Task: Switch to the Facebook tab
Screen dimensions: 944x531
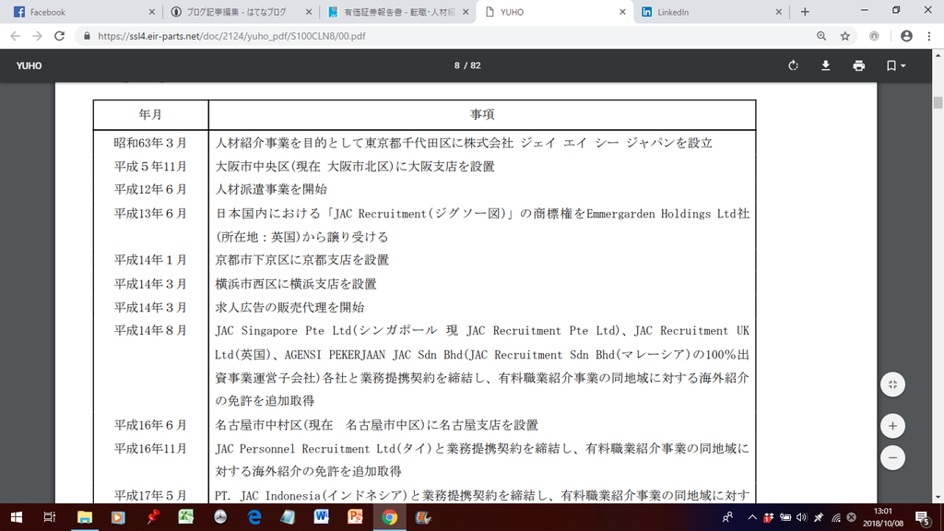Action: click(84, 12)
